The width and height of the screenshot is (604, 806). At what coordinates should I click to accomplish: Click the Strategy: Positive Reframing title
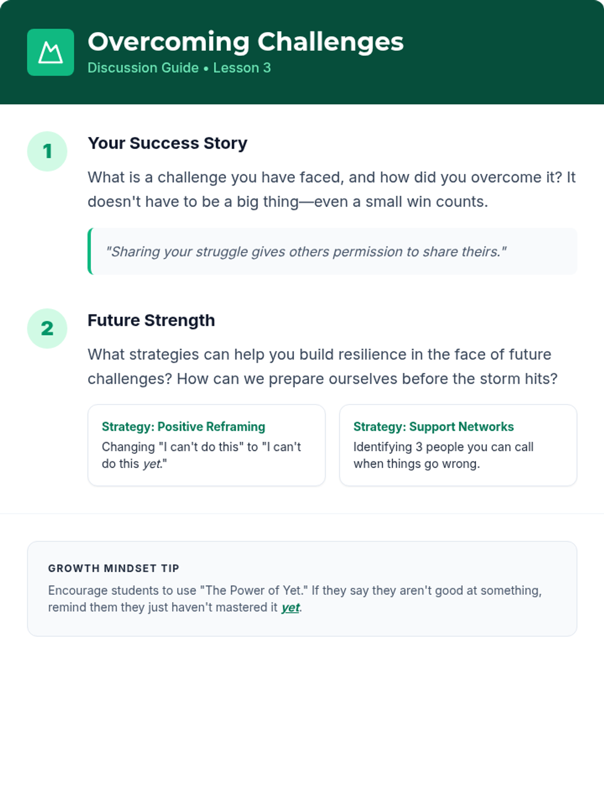click(x=183, y=427)
